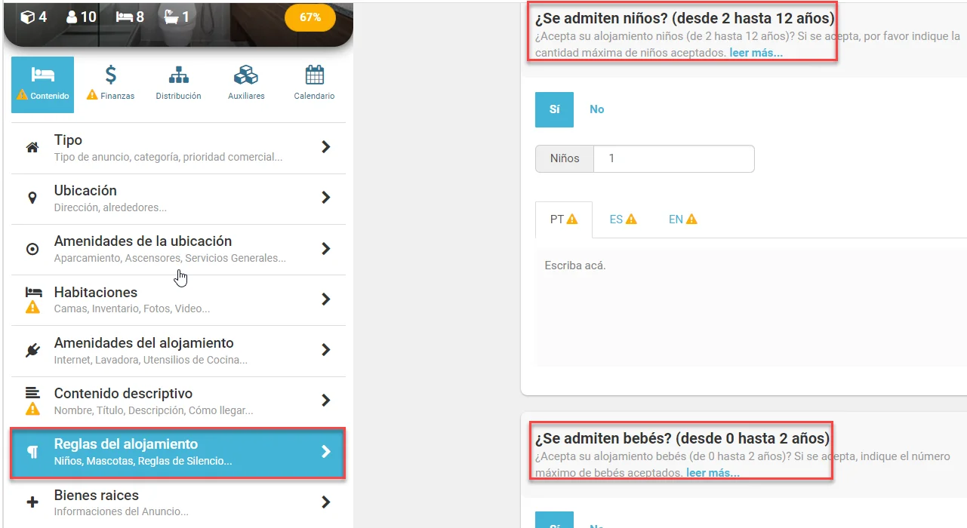Click the dollar sign Finanzas icon
967x528 pixels.
tap(111, 75)
